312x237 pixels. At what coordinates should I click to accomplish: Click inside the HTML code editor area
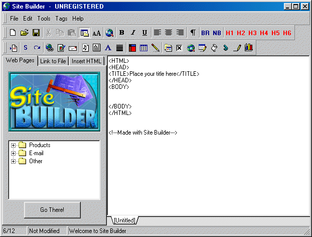click(208, 136)
